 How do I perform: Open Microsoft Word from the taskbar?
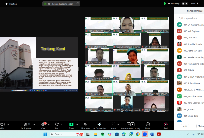(152, 134)
